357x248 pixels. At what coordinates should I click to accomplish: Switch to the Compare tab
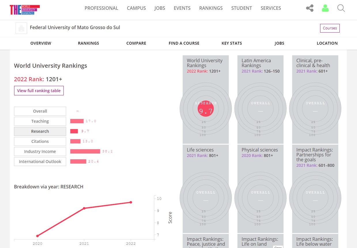136,43
